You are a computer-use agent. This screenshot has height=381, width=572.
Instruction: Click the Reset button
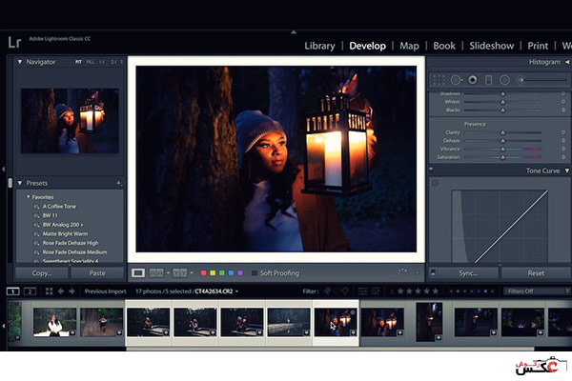[536, 273]
